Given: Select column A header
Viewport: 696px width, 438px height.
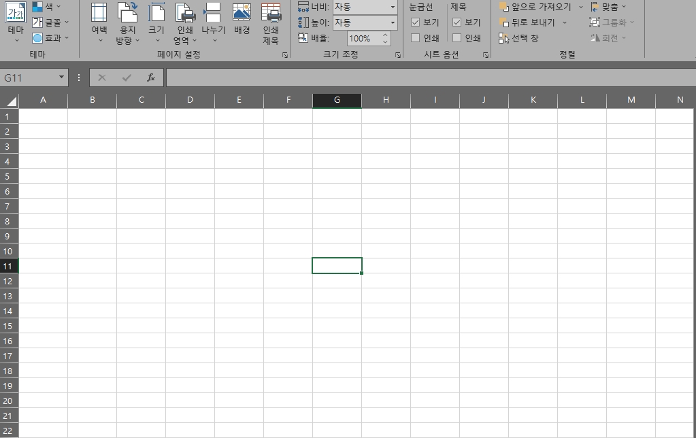Looking at the screenshot, I should coord(43,100).
